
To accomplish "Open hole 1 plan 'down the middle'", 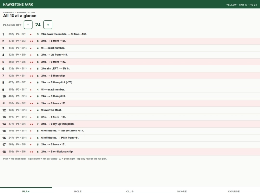I will [130, 34].
